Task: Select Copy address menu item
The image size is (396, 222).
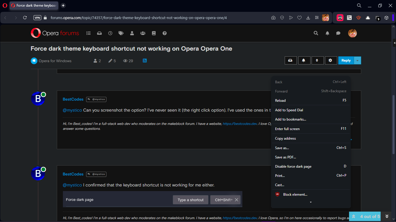Action: pos(311,138)
